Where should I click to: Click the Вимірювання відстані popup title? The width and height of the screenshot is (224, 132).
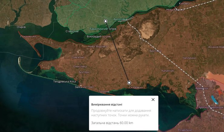pos(107,104)
